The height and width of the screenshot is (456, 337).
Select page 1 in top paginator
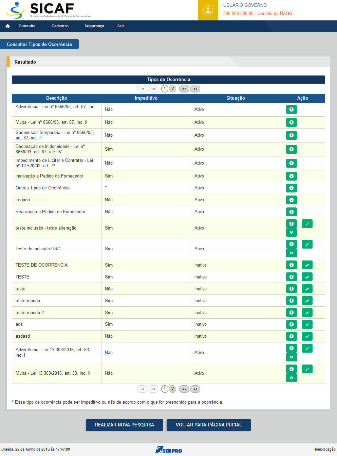(x=165, y=89)
